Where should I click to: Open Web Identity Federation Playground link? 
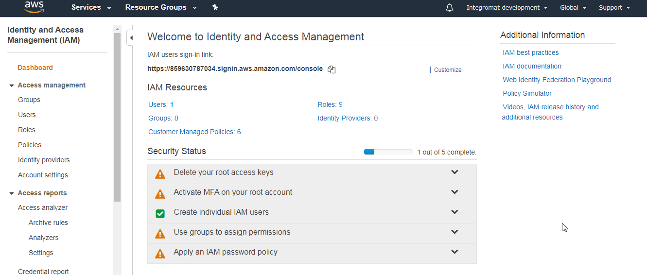pos(557,80)
